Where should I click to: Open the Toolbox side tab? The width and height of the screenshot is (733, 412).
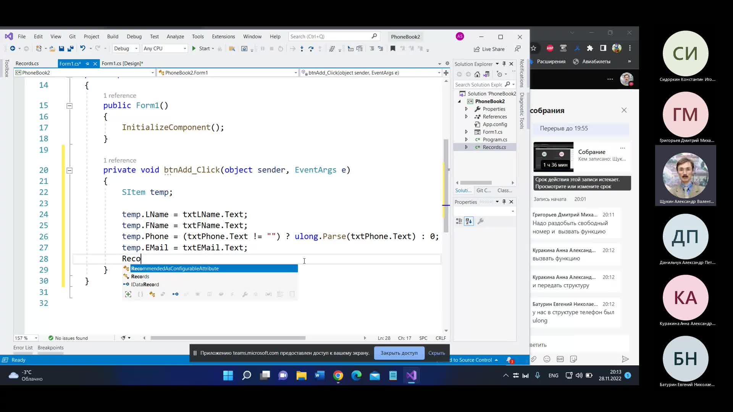tap(6, 69)
